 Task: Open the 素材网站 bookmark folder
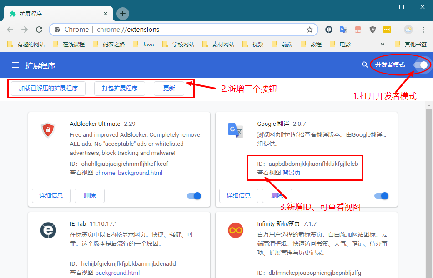point(218,45)
